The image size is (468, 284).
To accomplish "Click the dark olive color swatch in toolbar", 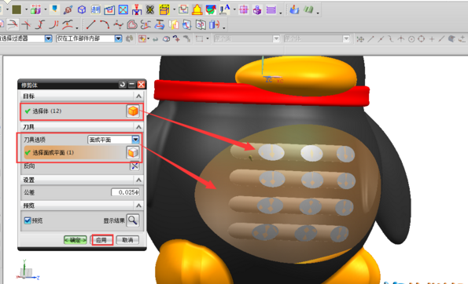I will [17, 9].
